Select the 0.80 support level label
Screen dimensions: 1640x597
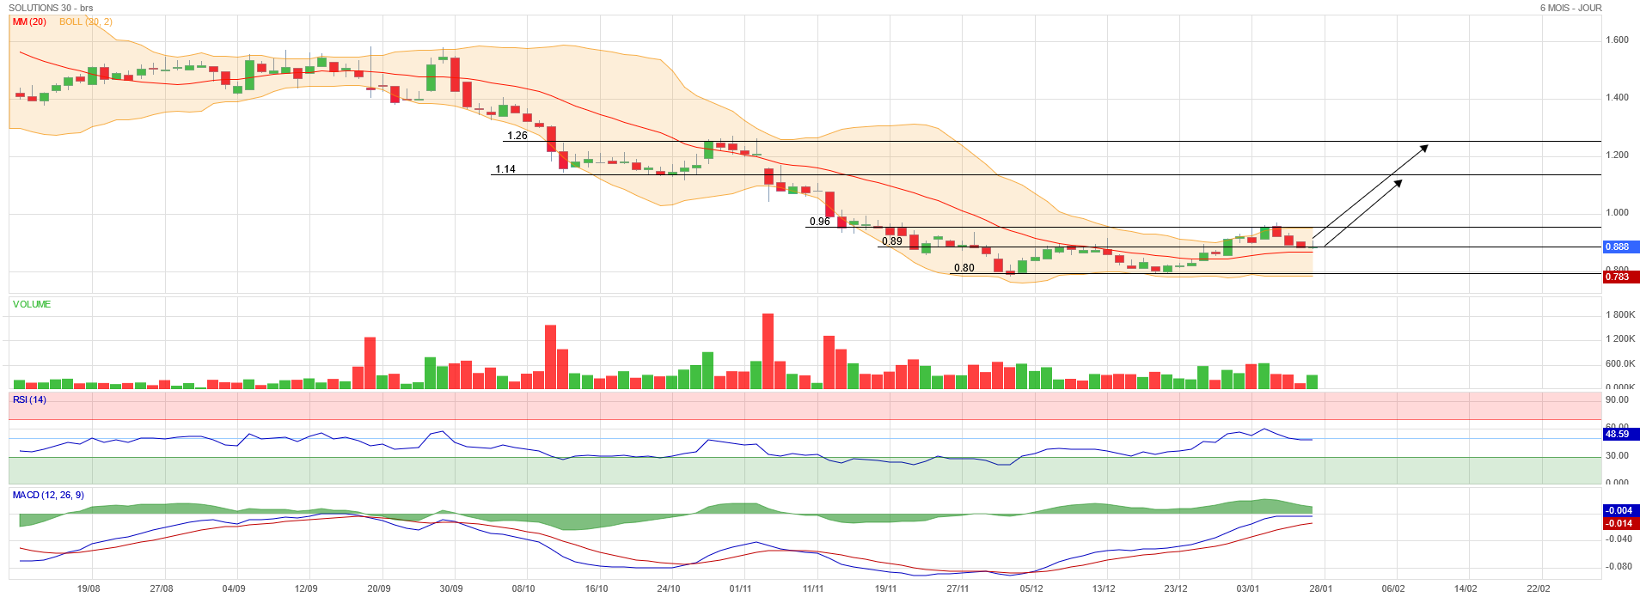pos(964,268)
